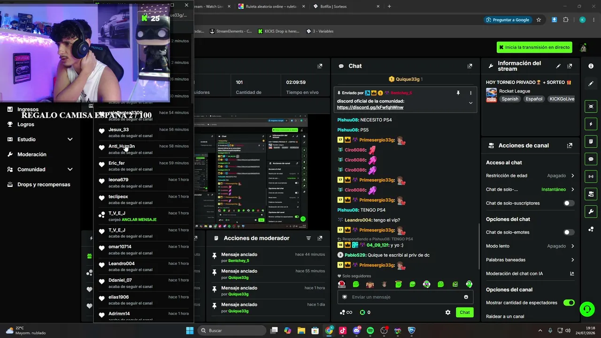Select the Spanish stream tag
The height and width of the screenshot is (338, 601).
tap(509, 99)
